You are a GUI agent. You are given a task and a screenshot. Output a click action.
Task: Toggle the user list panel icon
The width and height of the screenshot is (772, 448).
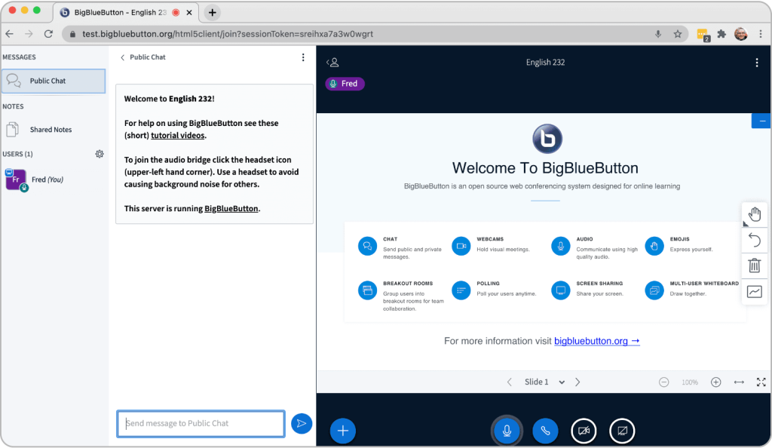pos(332,63)
